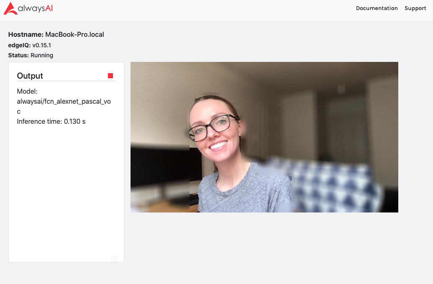Click the Documentation menu item in top bar
This screenshot has width=433, height=284.
point(377,8)
